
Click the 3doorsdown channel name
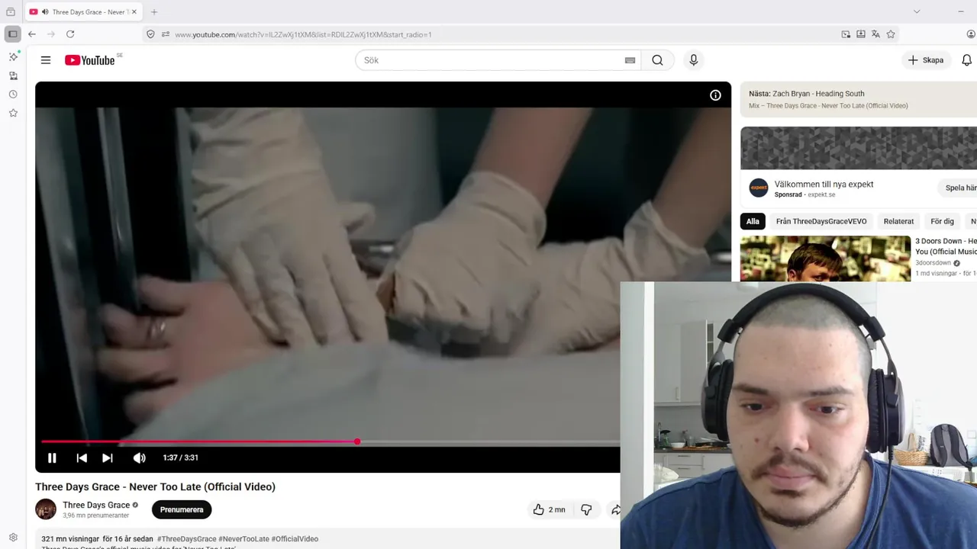coord(933,262)
